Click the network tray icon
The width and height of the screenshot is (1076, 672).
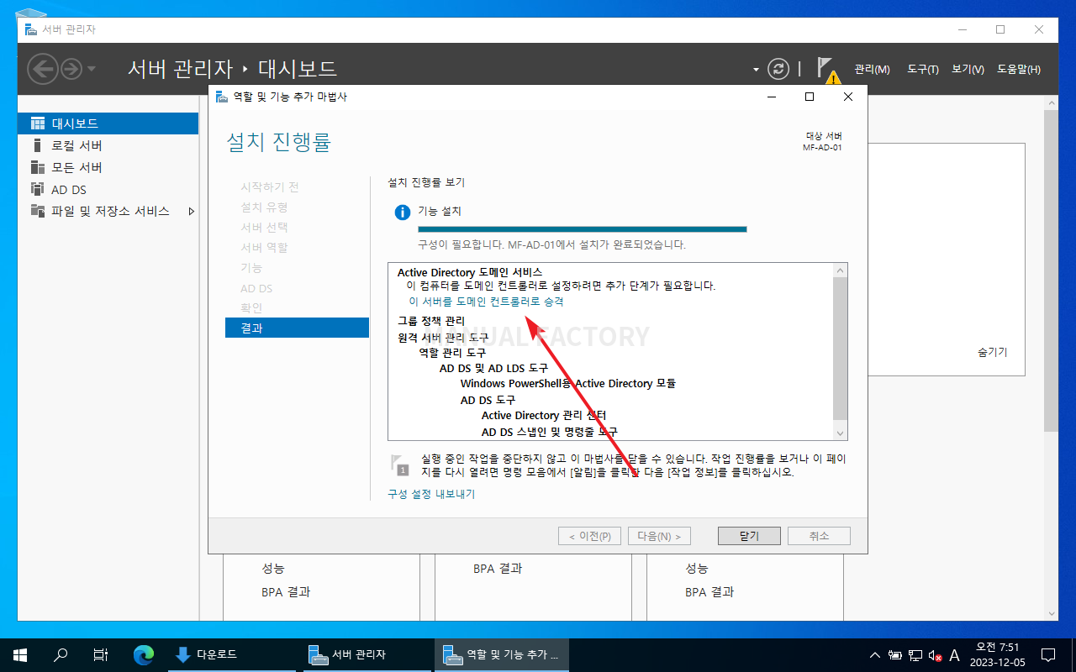(x=915, y=655)
